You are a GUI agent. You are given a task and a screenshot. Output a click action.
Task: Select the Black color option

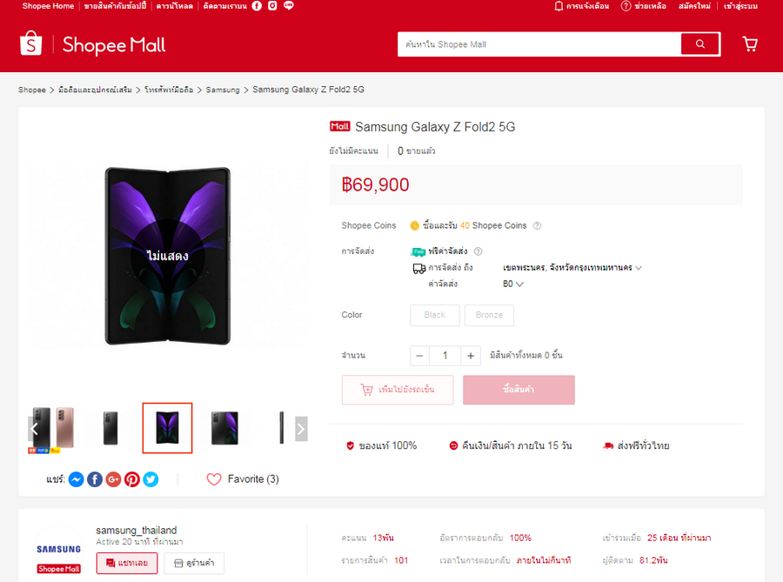[435, 315]
